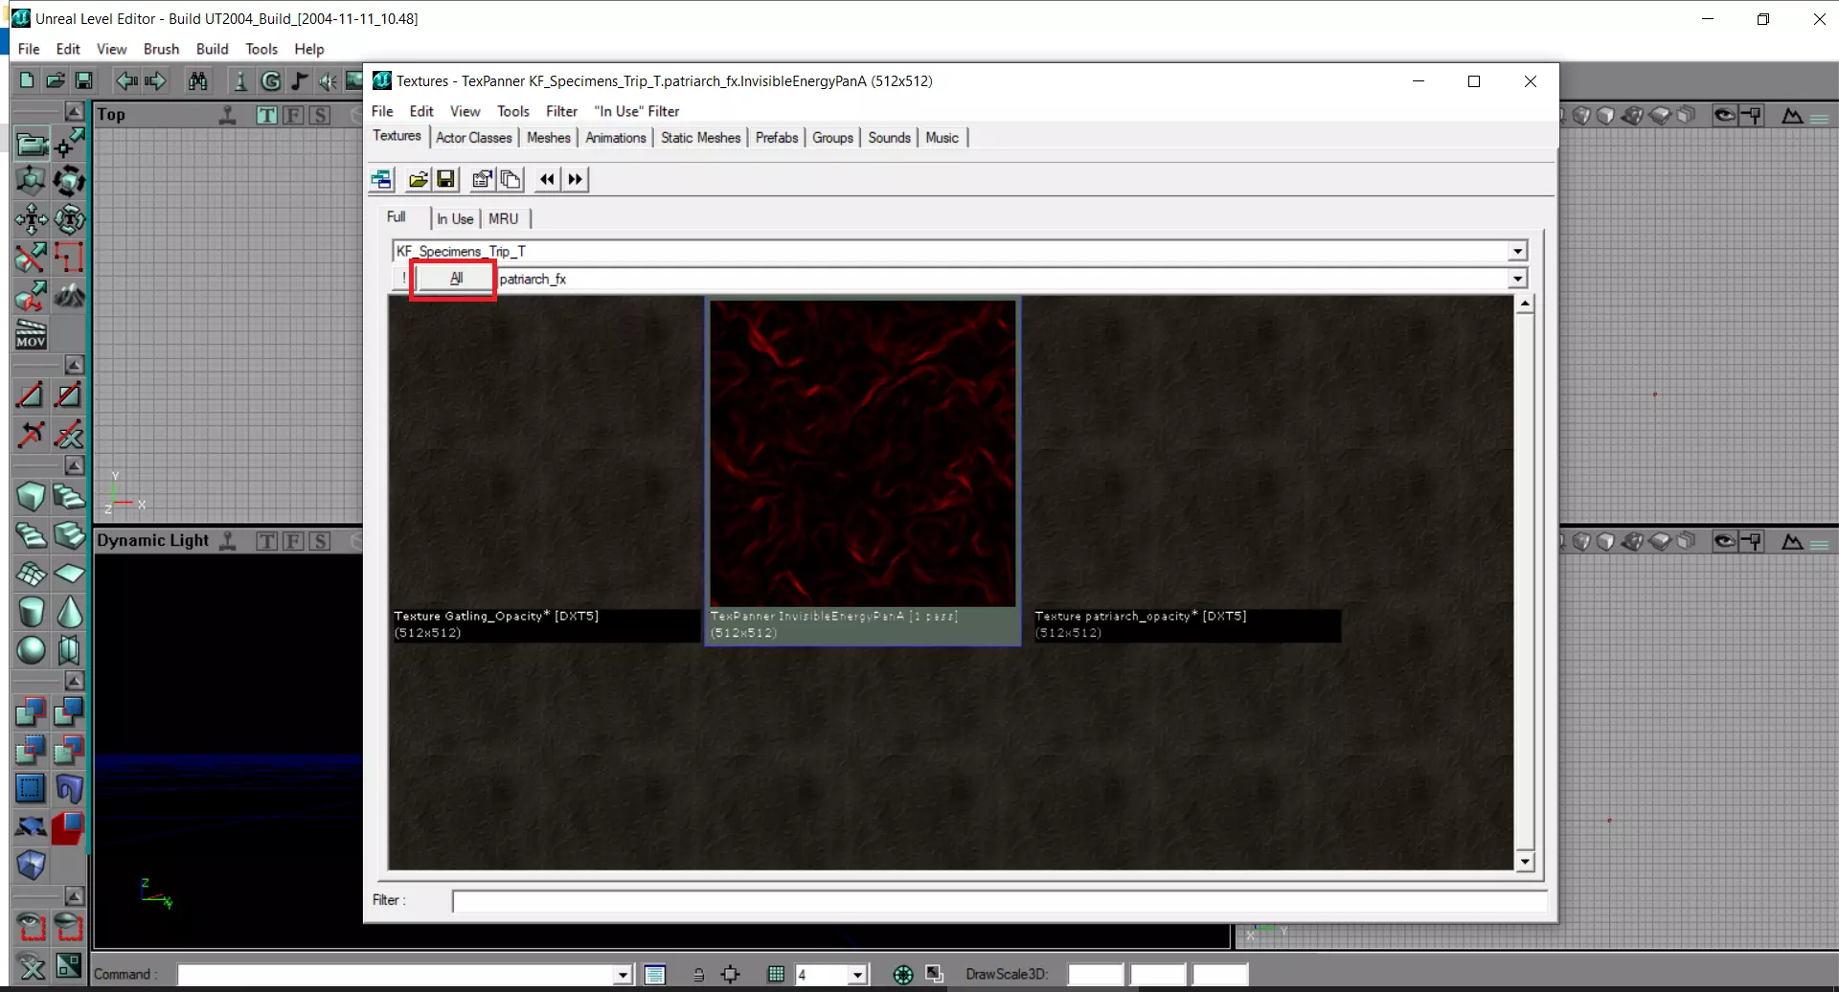The width and height of the screenshot is (1839, 992).
Task: Toggle the S button in Dynamic Light viewport
Action: point(320,541)
